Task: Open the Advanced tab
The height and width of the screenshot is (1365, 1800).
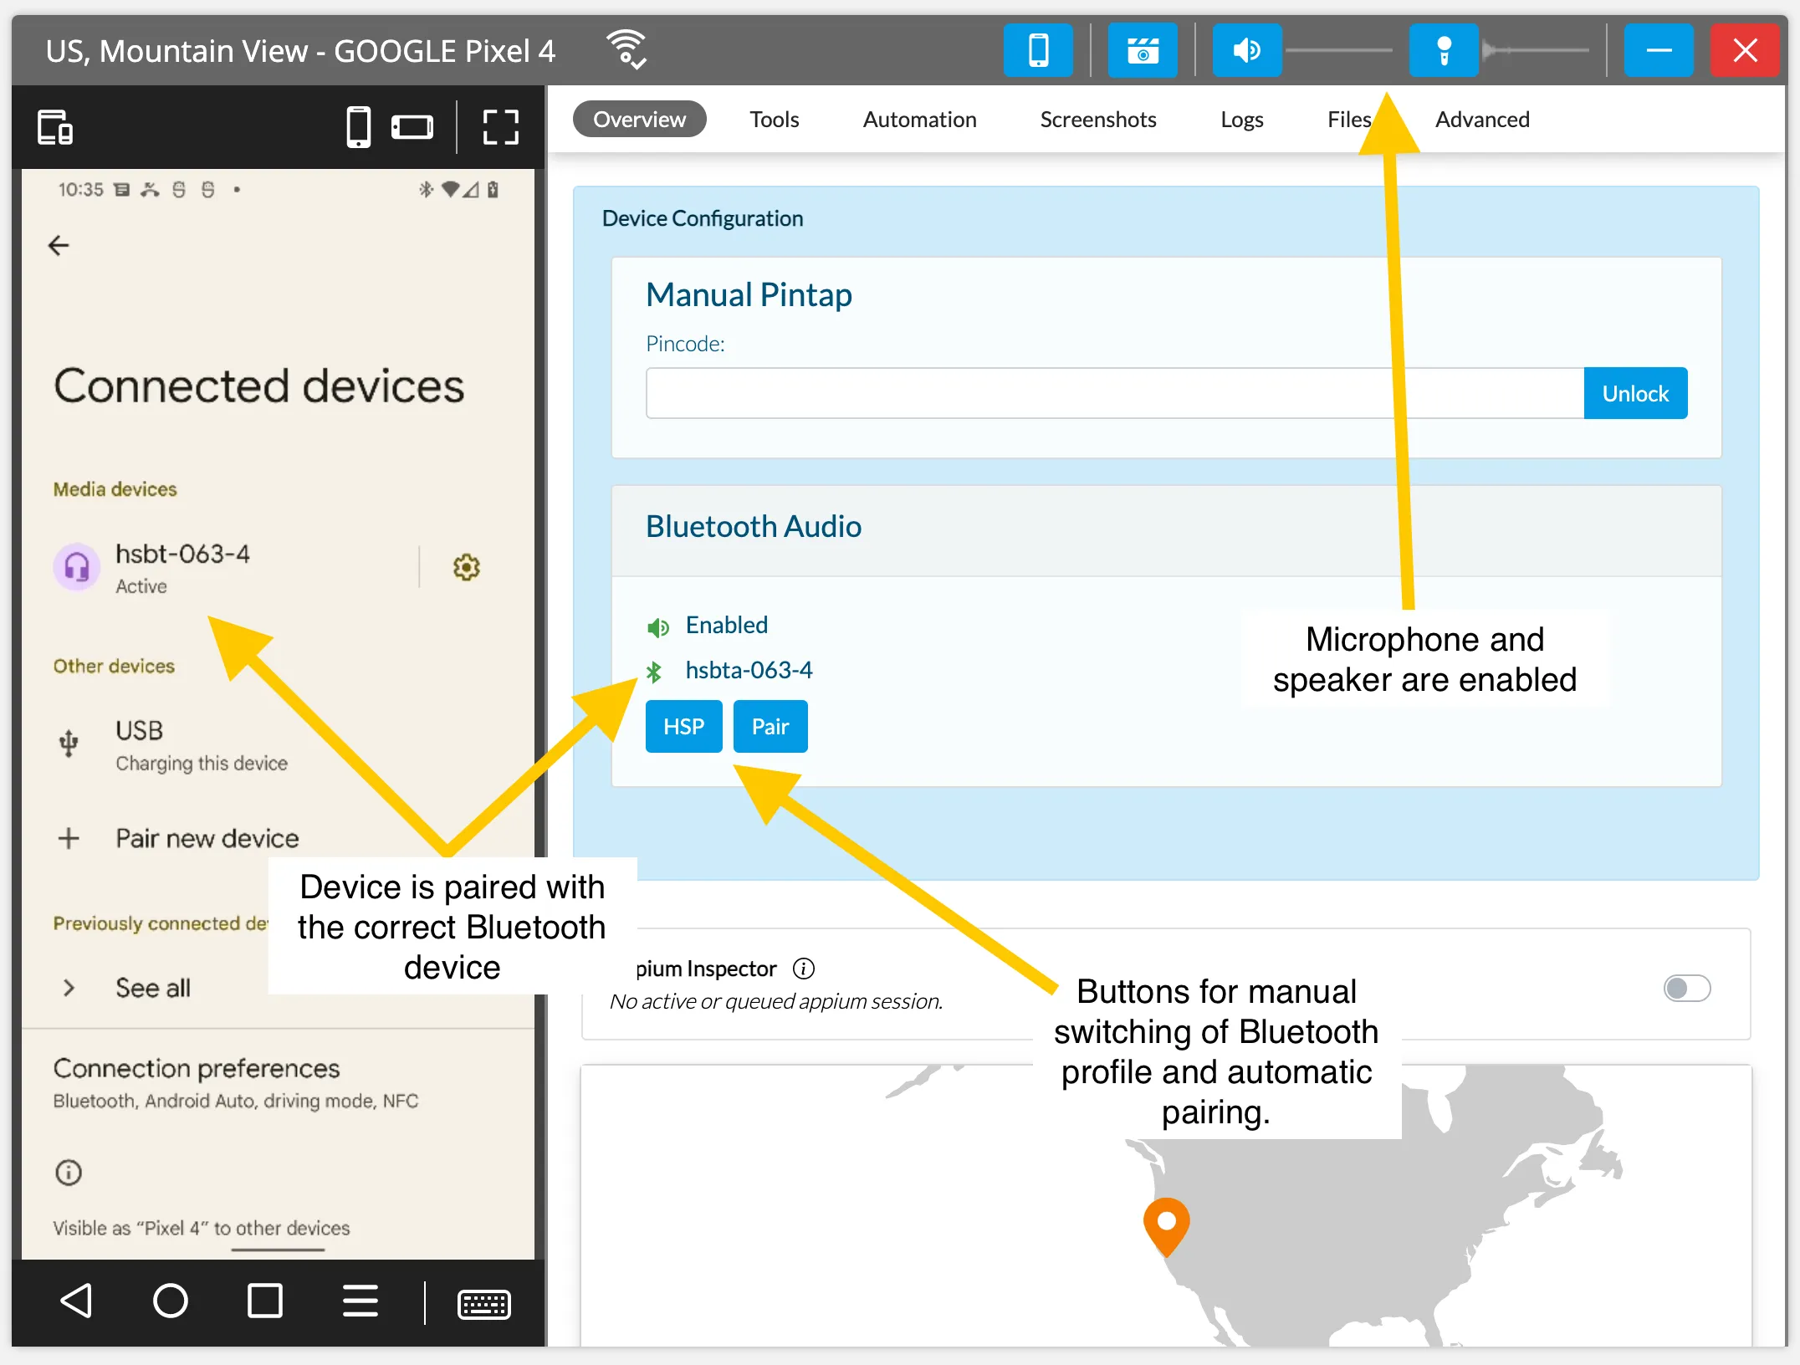Action: click(x=1483, y=119)
